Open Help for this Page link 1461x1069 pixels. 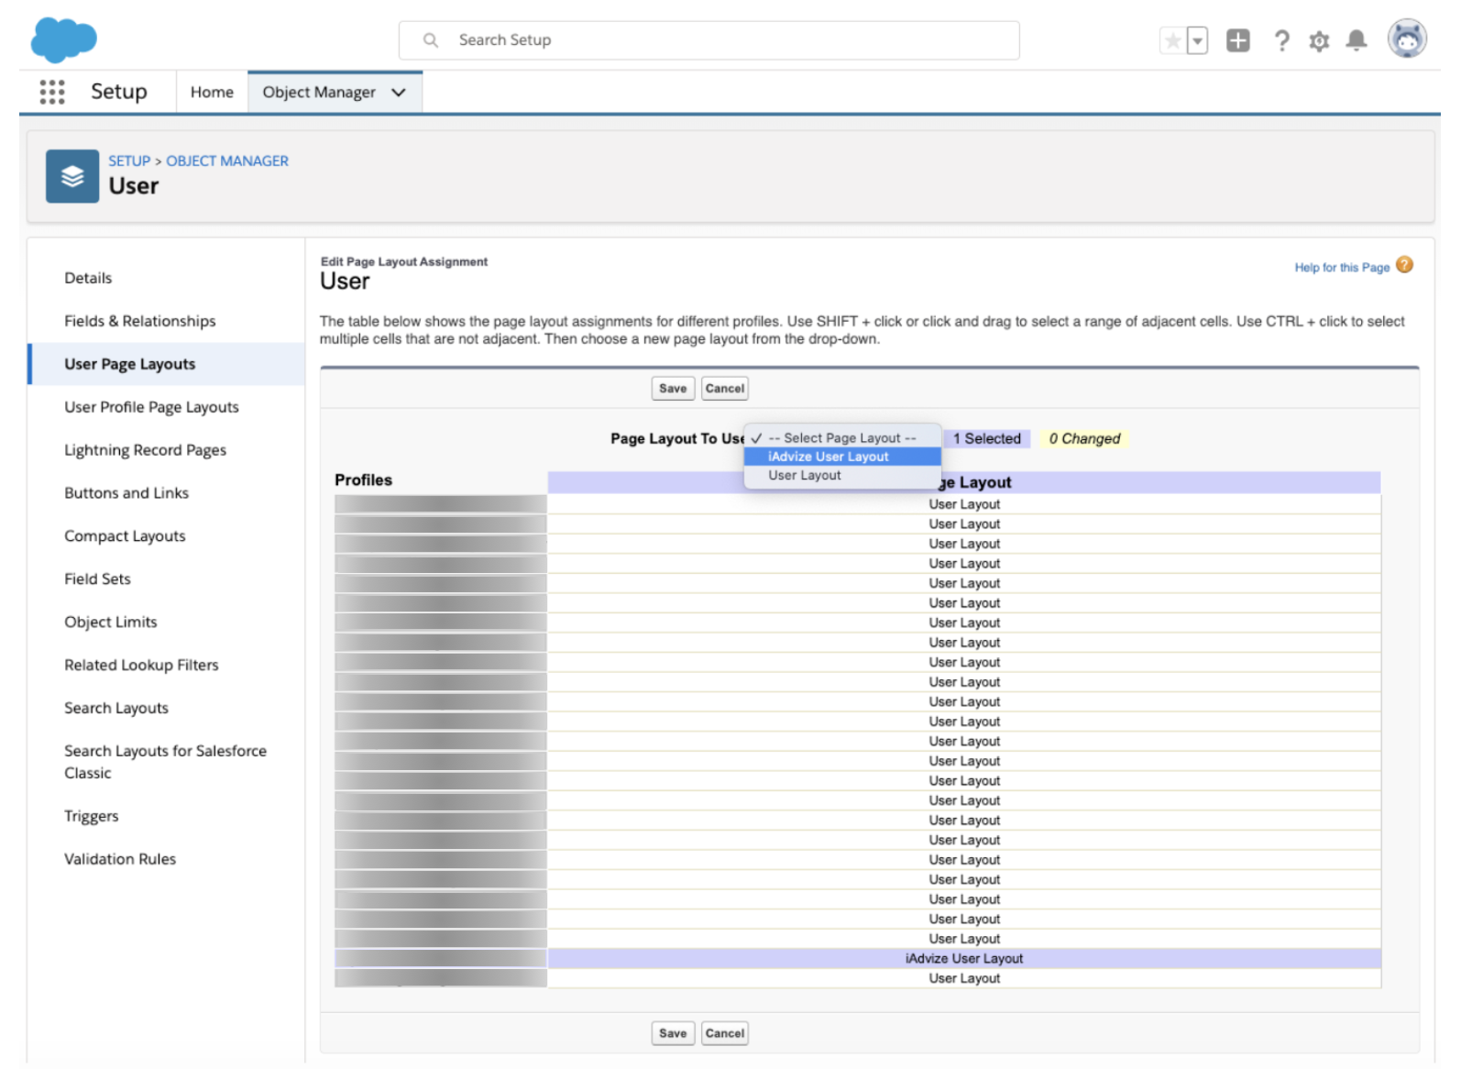click(1342, 268)
